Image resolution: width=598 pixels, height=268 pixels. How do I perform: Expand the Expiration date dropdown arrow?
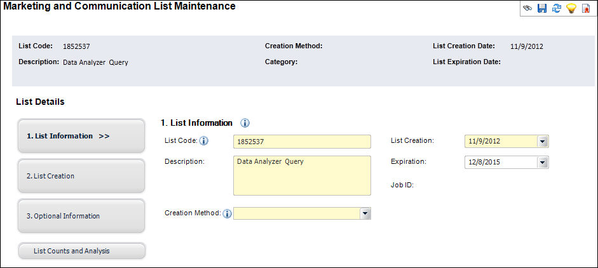[x=542, y=163]
